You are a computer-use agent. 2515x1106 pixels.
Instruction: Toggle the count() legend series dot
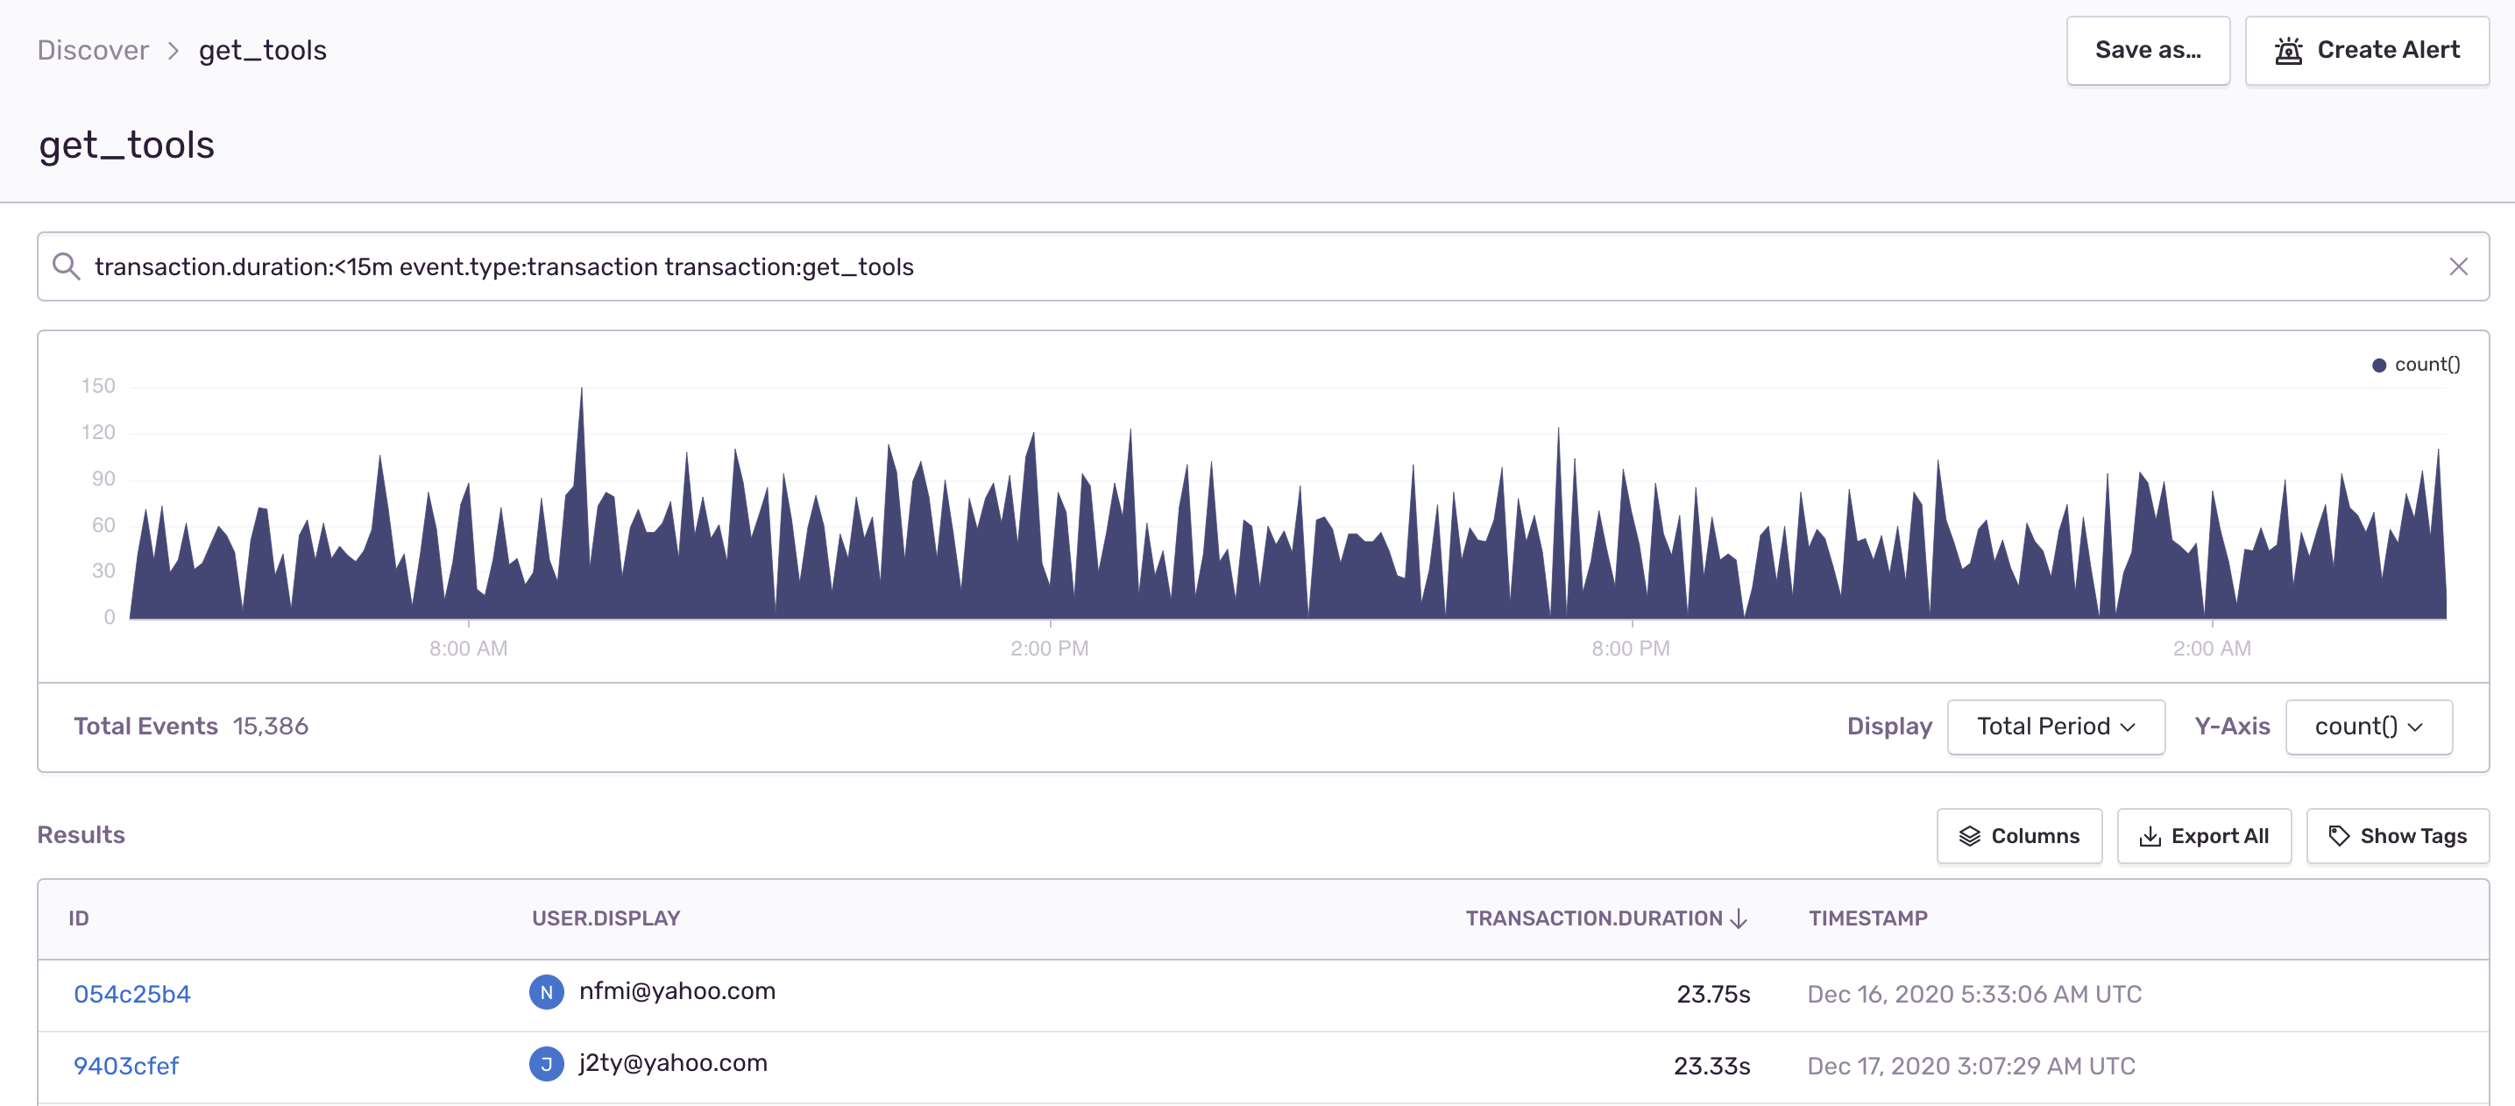click(2378, 365)
